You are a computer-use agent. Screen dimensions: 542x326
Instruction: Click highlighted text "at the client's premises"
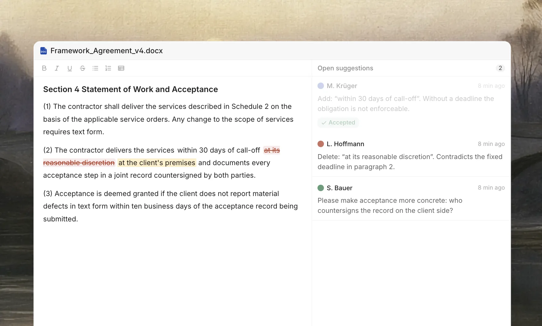pos(157,163)
